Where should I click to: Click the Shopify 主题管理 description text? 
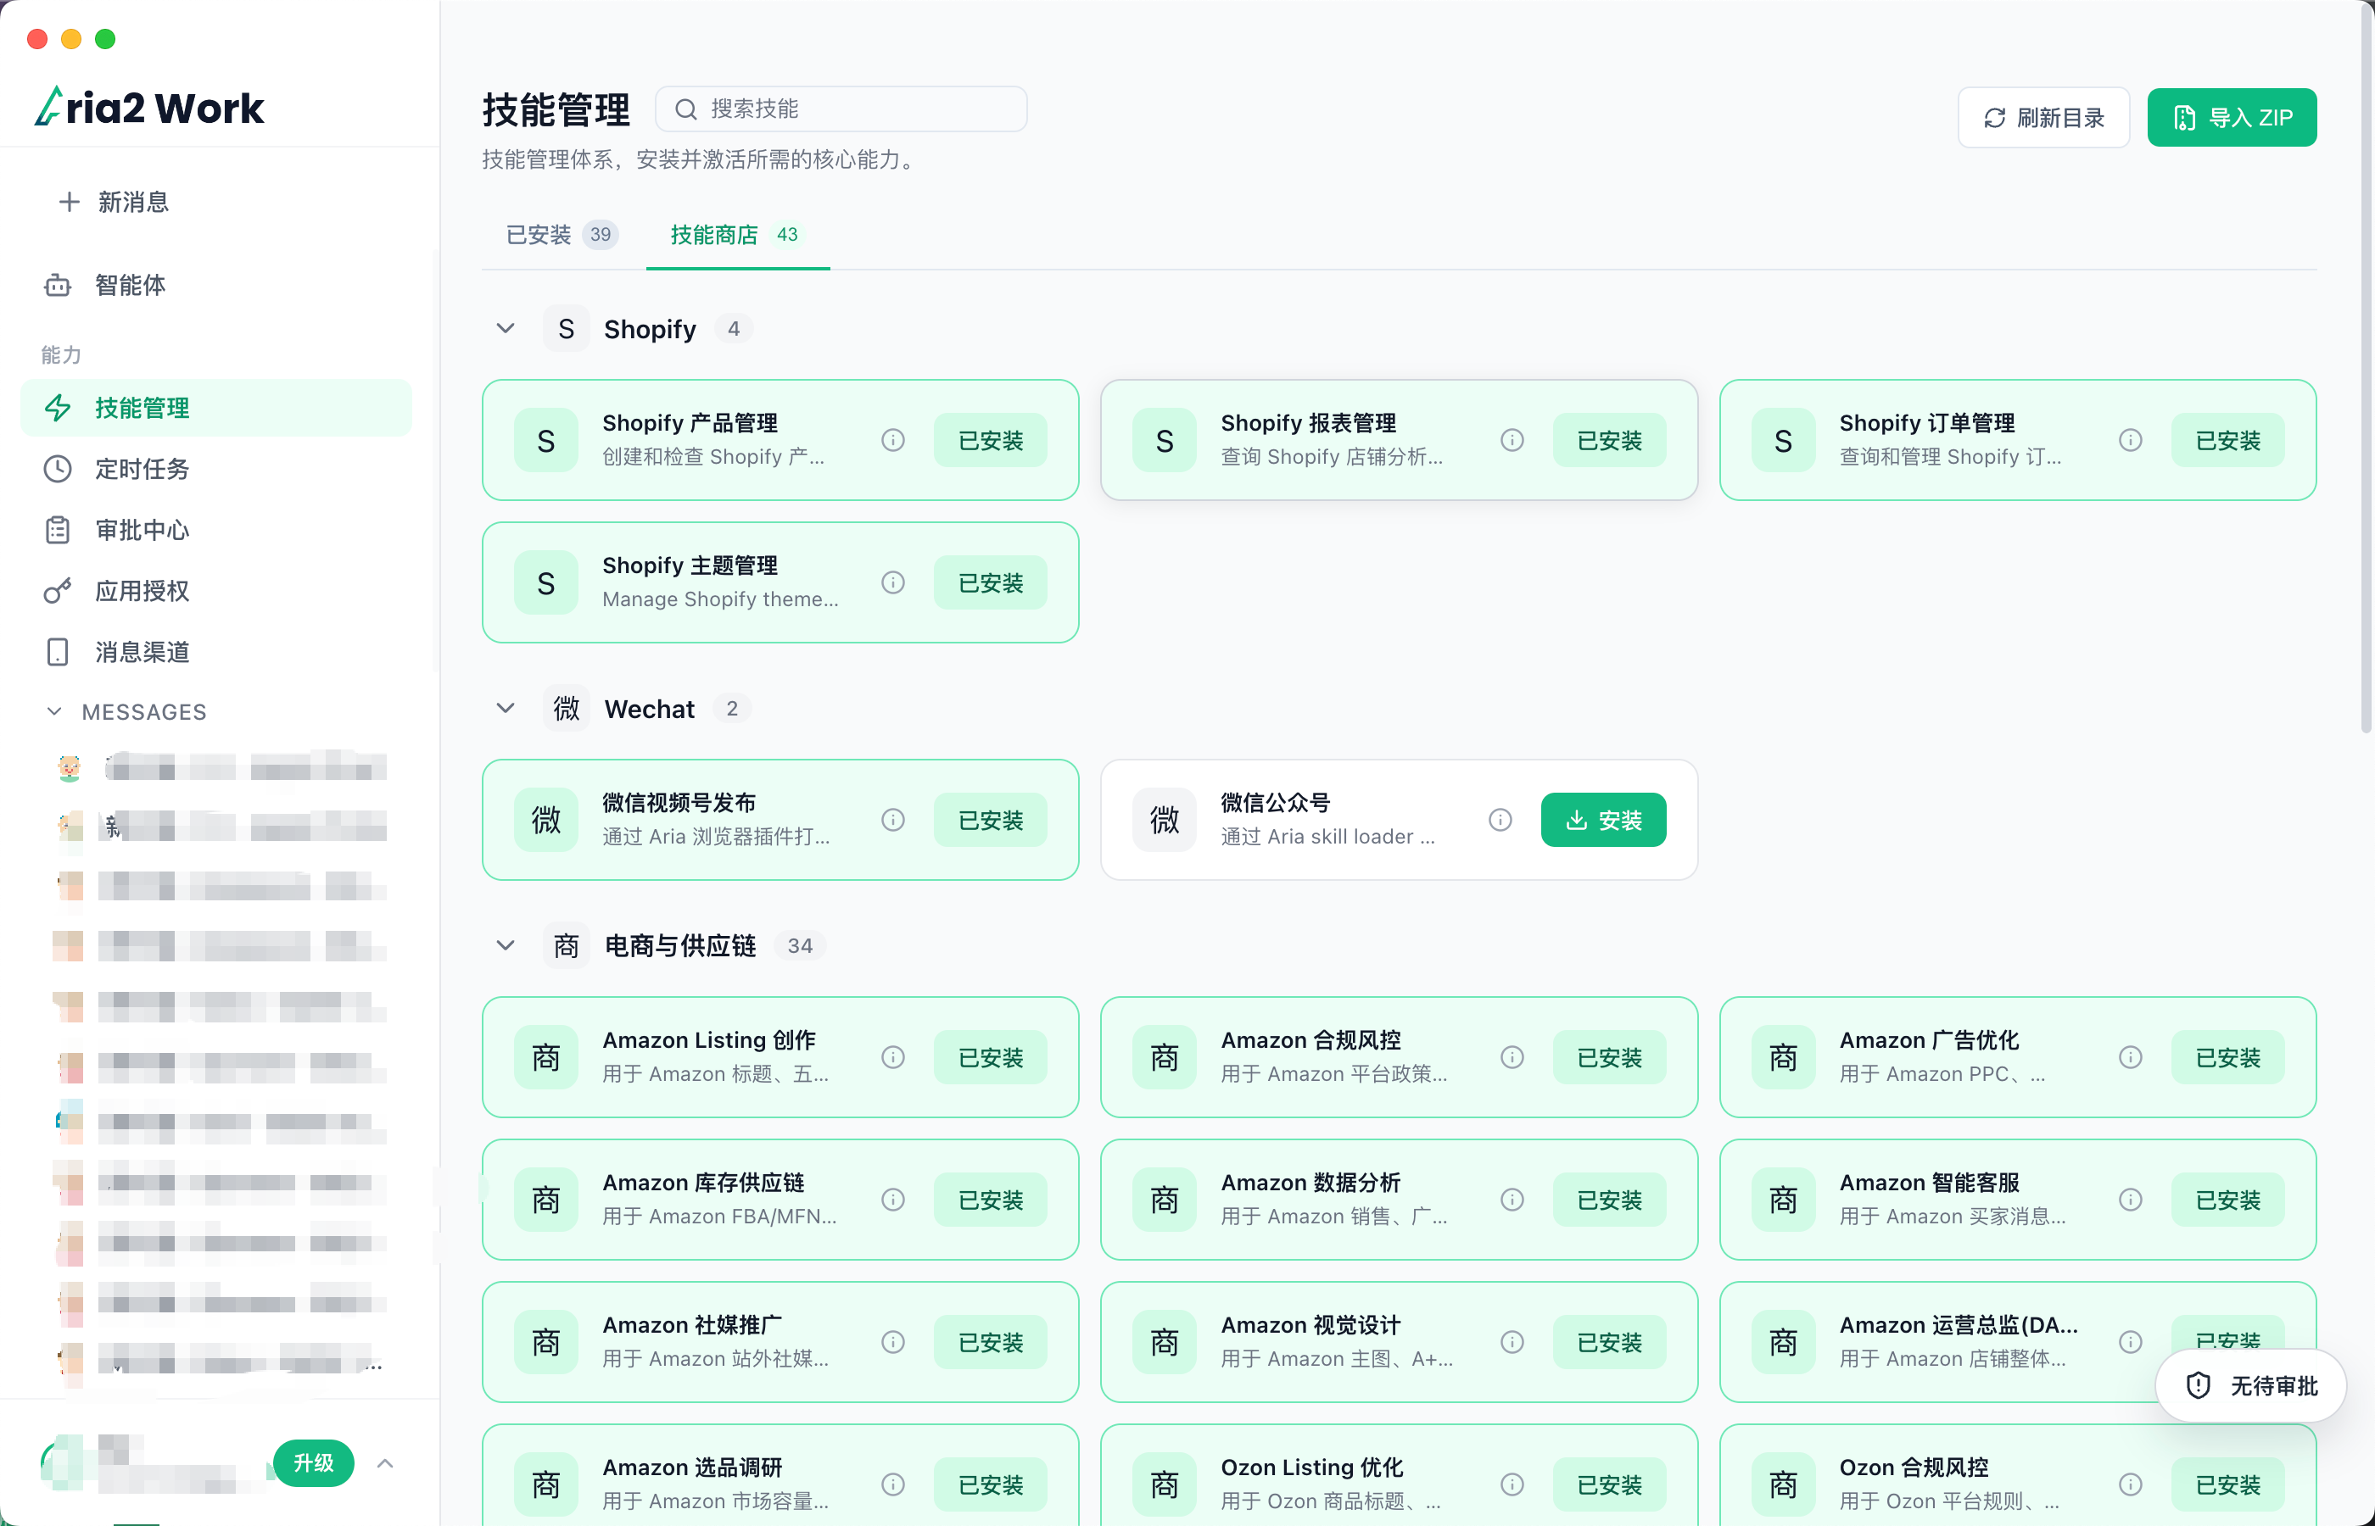click(x=721, y=599)
